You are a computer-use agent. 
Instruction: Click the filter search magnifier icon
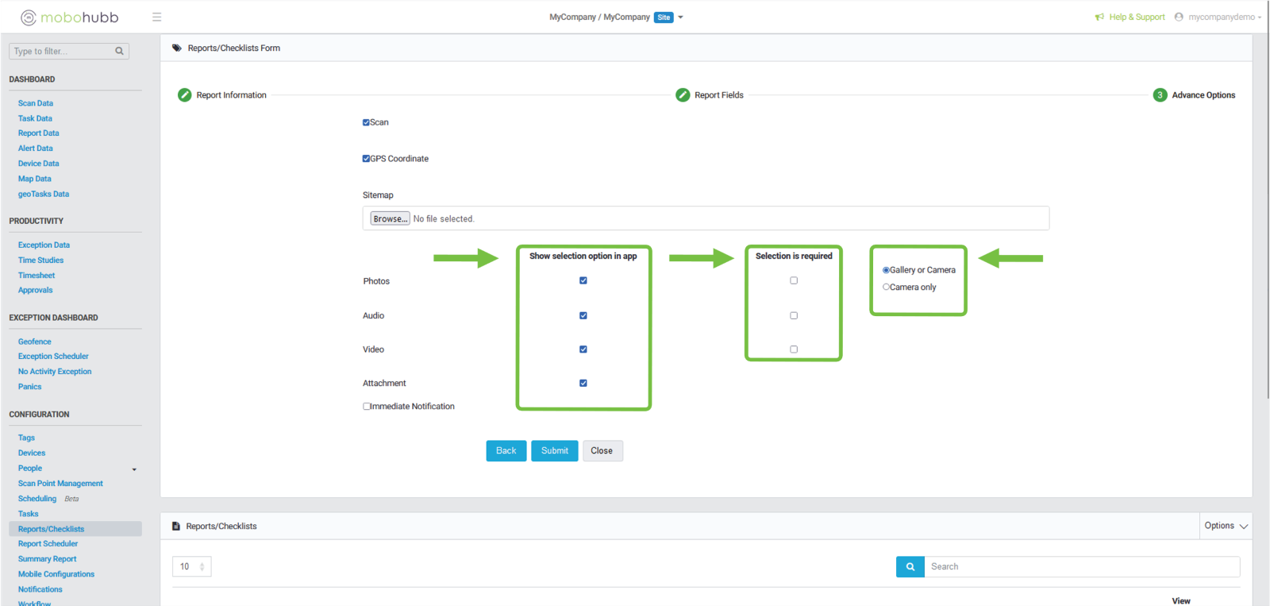119,51
